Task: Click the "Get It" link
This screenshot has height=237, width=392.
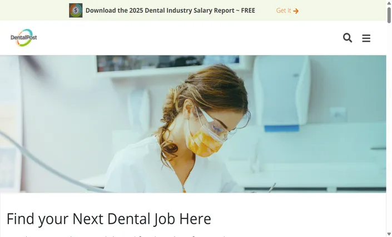Action: click(x=284, y=11)
